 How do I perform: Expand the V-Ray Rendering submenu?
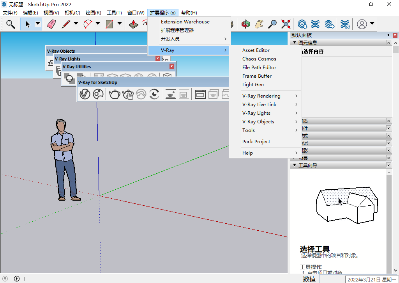tap(265, 96)
